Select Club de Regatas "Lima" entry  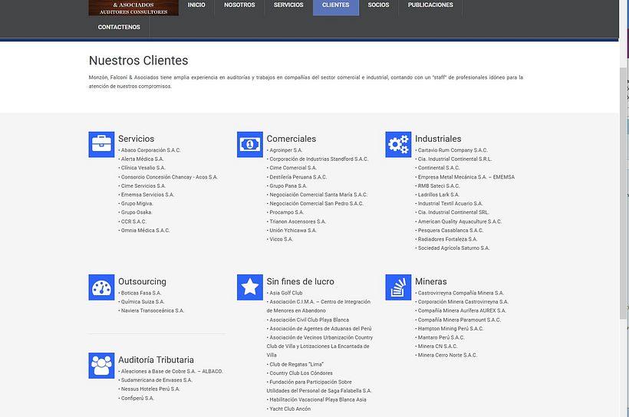(x=296, y=364)
